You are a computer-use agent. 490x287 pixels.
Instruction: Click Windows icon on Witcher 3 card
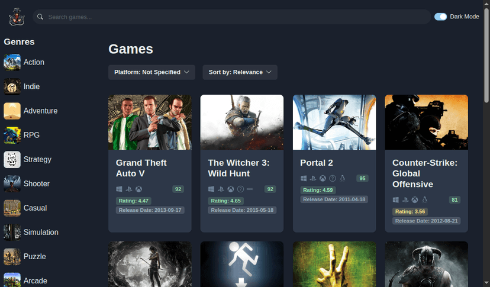[211, 189]
